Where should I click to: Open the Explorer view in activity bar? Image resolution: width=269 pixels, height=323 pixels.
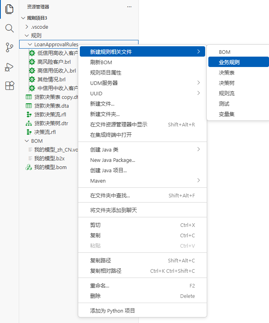pyautogui.click(x=9, y=9)
